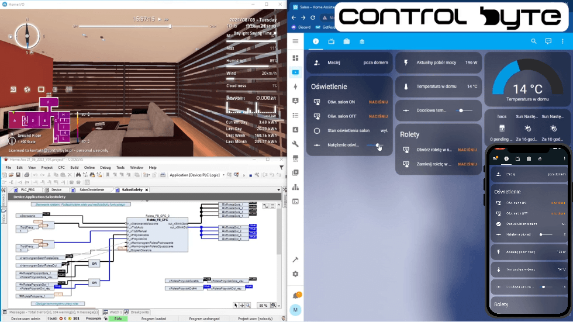Open Home Assistant hamburger sidebar menu

pyautogui.click(x=296, y=41)
